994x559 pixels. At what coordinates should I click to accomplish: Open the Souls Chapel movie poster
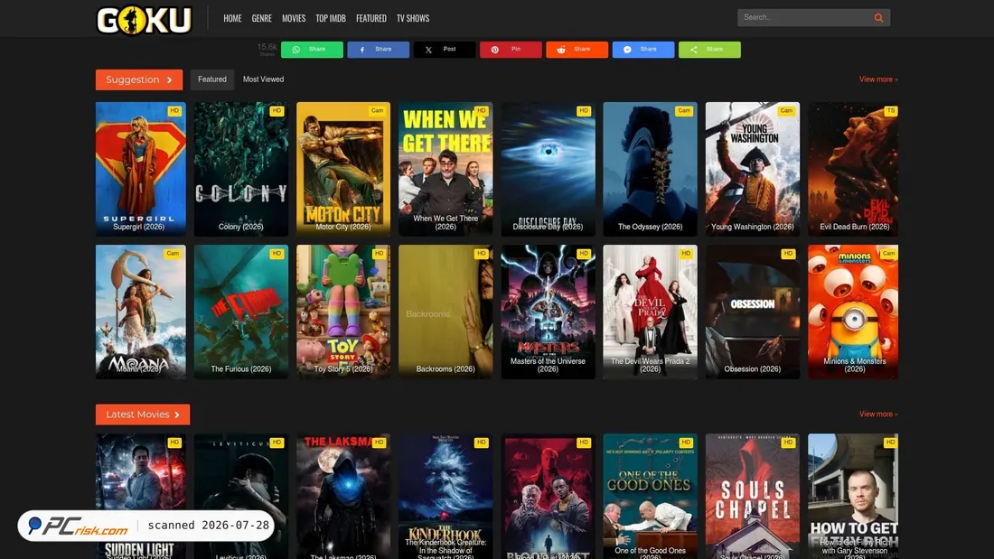tap(753, 497)
